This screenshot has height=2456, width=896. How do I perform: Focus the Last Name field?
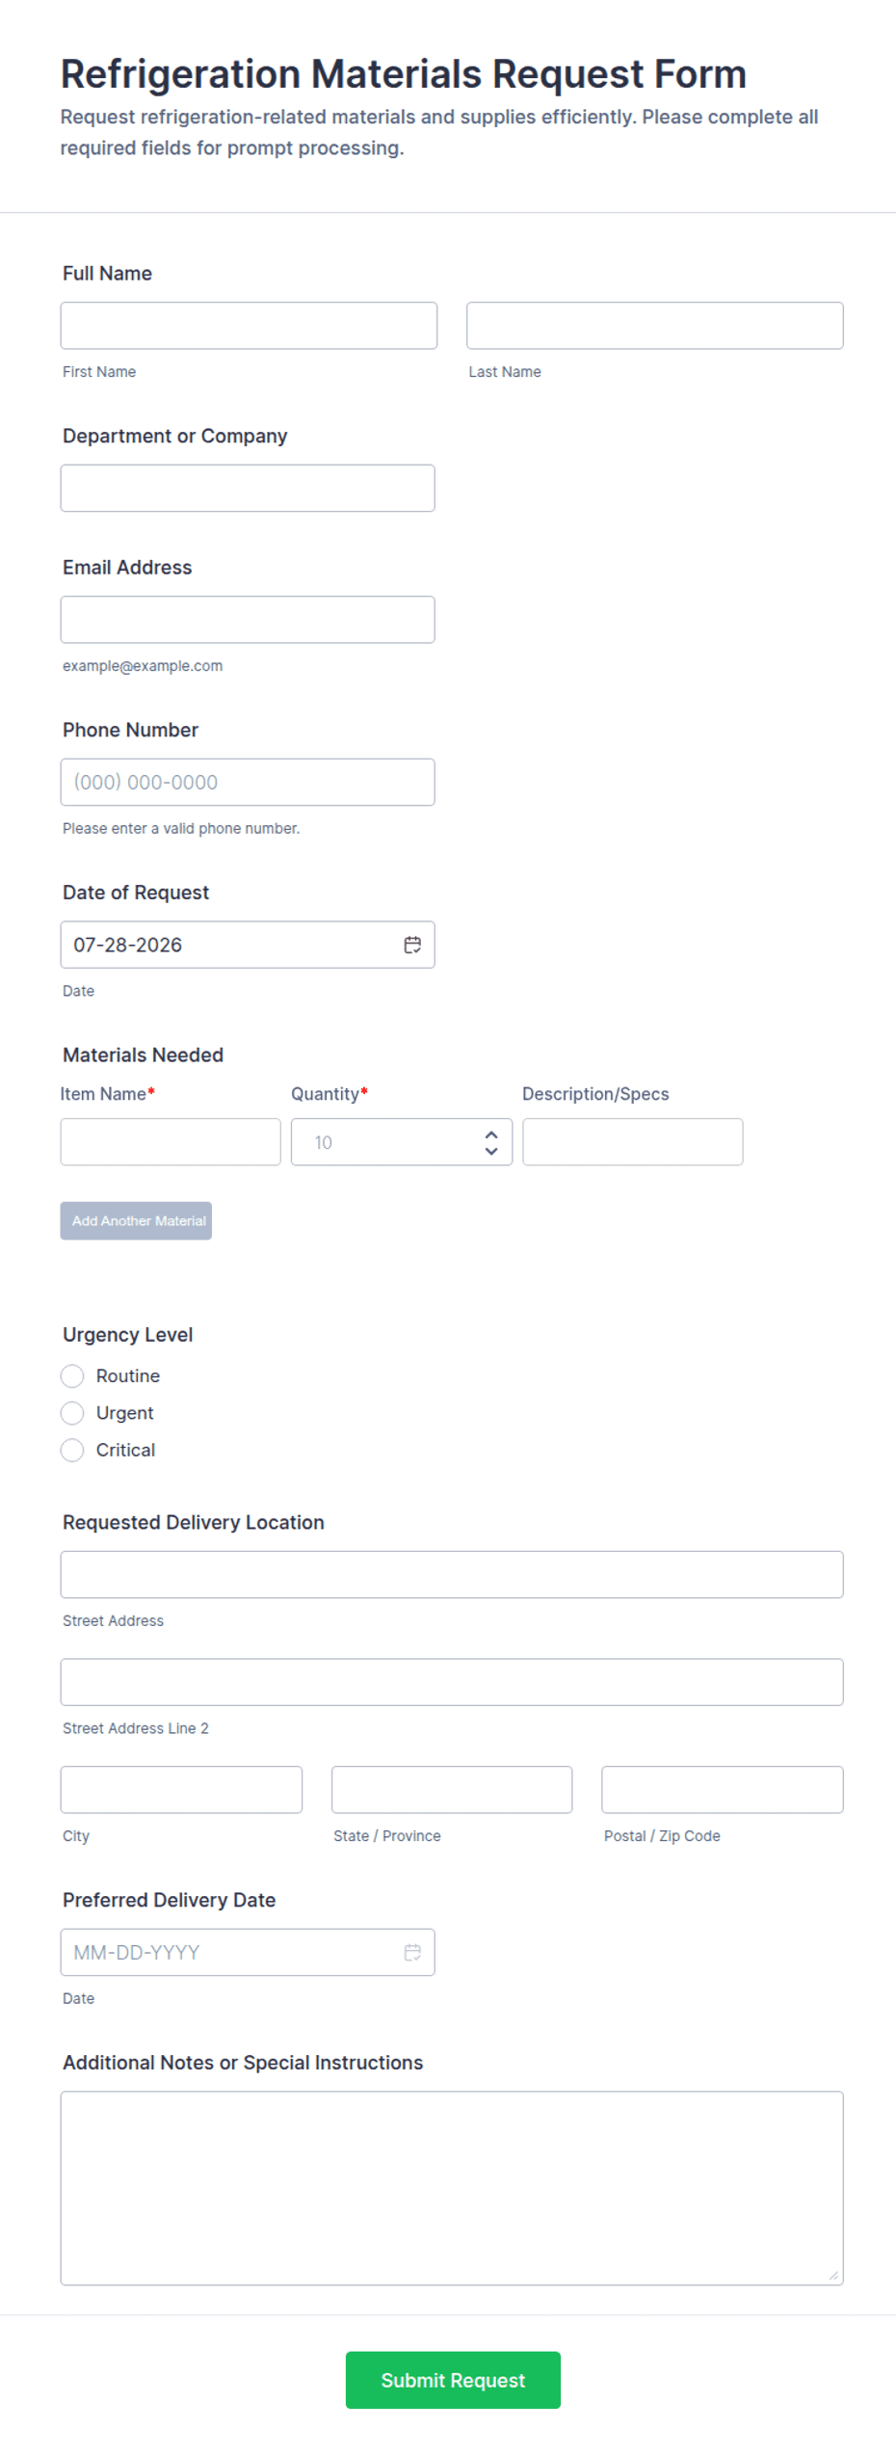coord(655,326)
